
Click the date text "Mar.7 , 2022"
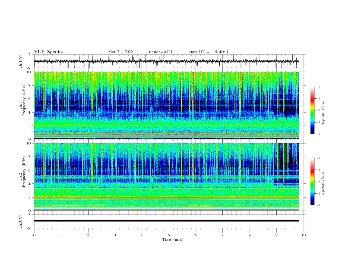coord(120,52)
